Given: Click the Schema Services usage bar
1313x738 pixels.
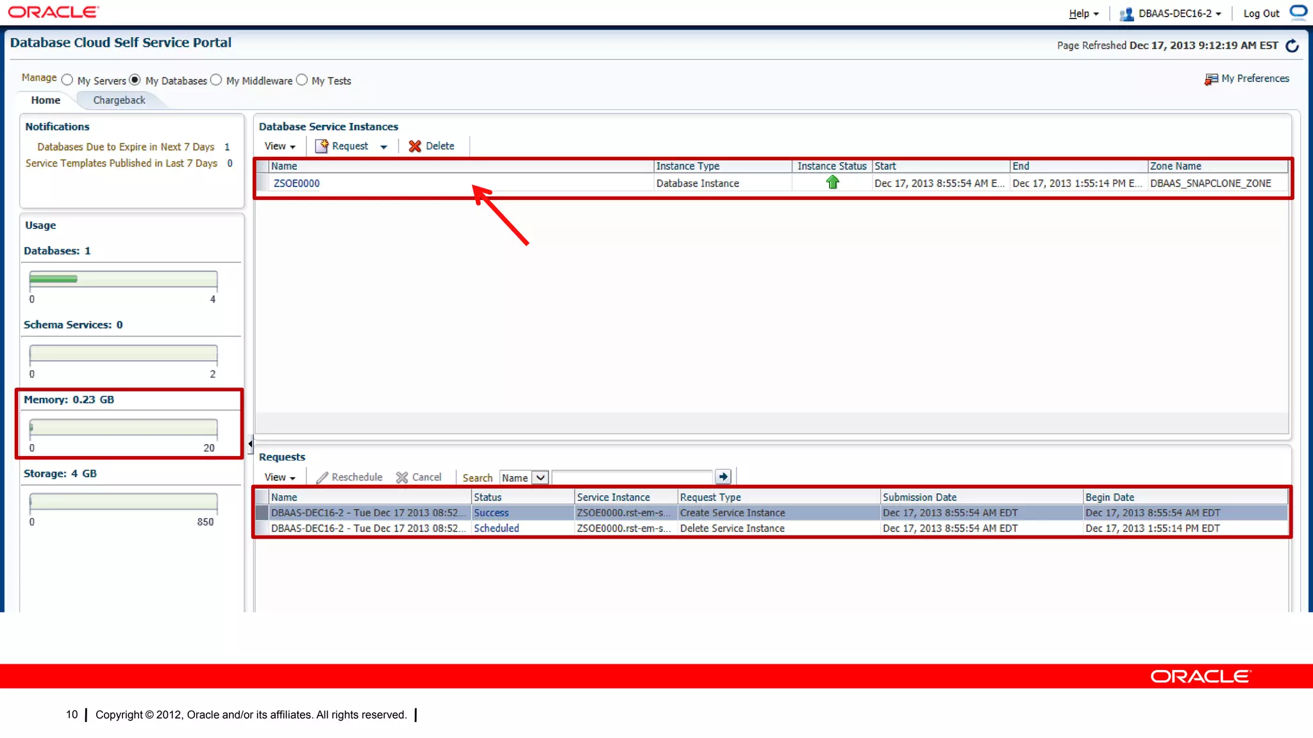Looking at the screenshot, I should pos(123,353).
